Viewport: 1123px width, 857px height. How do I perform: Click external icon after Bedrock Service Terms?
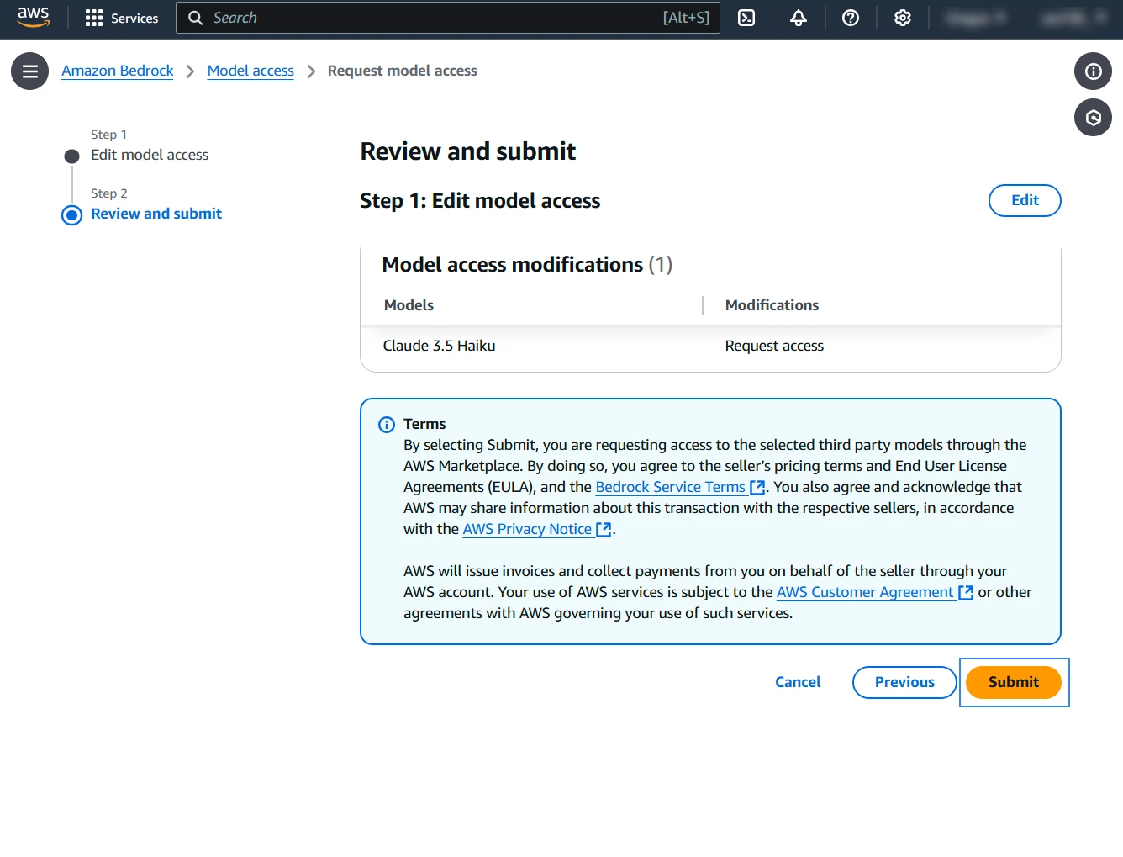coord(757,487)
